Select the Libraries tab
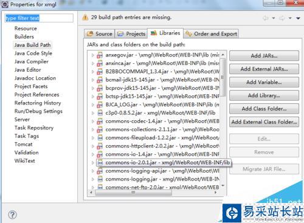 point(165,33)
